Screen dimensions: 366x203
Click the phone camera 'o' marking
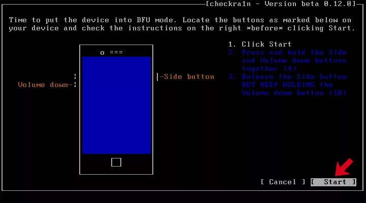coord(102,53)
